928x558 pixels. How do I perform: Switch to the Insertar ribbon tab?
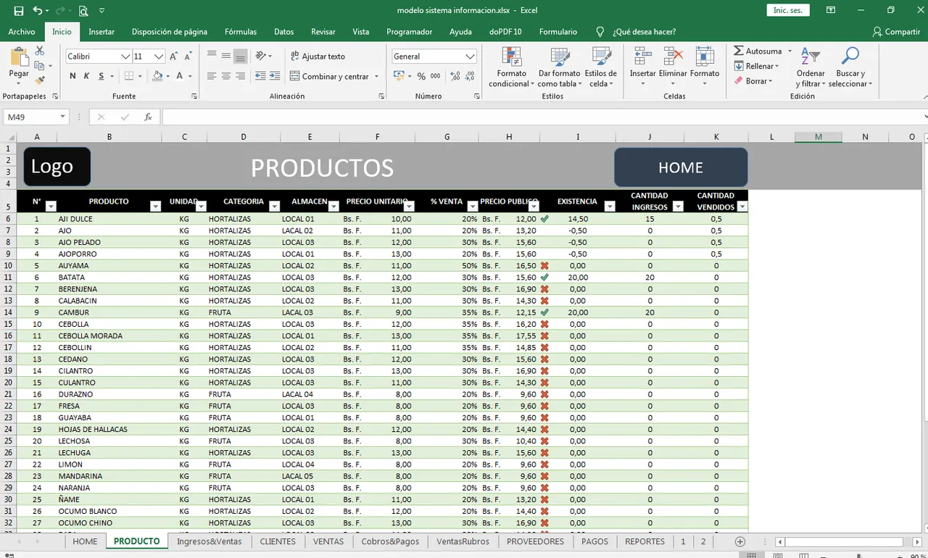[101, 32]
